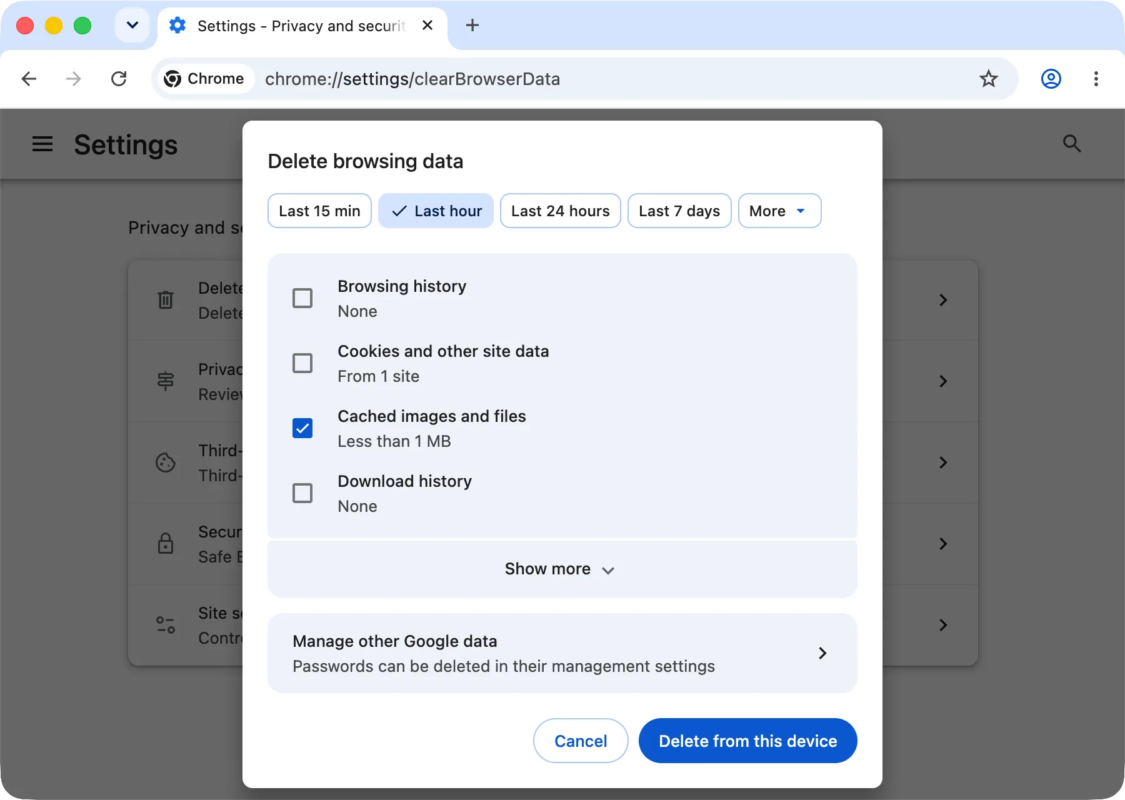Click the Privacy guide signpost icon
Image resolution: width=1125 pixels, height=800 pixels.
[166, 381]
